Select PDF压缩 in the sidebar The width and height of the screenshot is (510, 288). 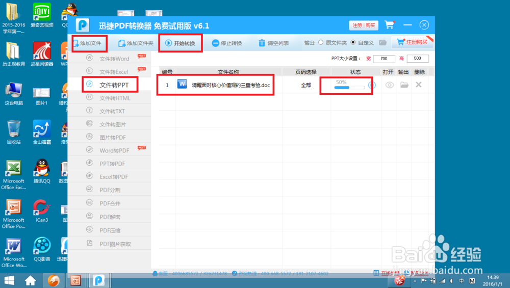[x=110, y=230]
